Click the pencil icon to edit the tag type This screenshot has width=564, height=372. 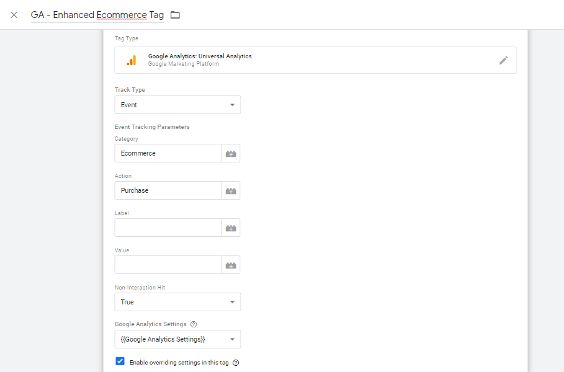point(504,60)
